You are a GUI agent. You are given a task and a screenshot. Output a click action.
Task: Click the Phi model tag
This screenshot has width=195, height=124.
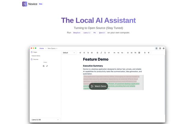coord(94,33)
